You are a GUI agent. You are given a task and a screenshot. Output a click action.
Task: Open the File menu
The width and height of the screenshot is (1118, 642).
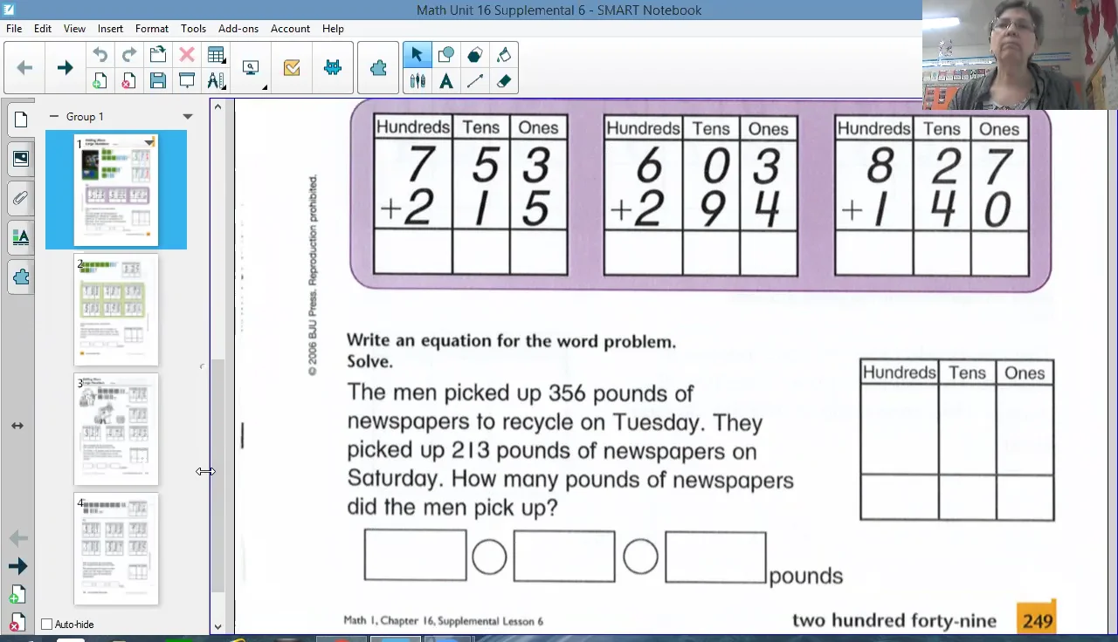[14, 29]
